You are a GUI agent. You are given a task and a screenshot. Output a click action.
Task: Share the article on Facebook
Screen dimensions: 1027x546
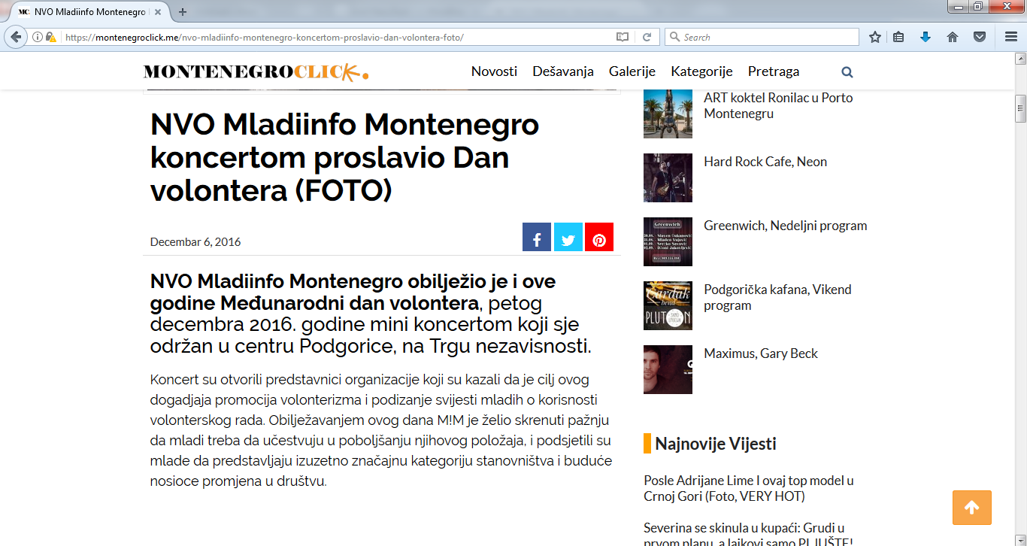click(537, 237)
